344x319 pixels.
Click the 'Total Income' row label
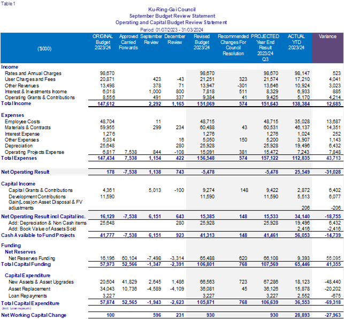(x=16, y=103)
